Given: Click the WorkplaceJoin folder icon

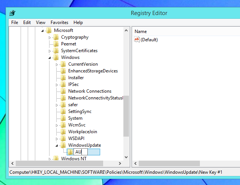Looking at the screenshot, I should pyautogui.click(x=63, y=132).
